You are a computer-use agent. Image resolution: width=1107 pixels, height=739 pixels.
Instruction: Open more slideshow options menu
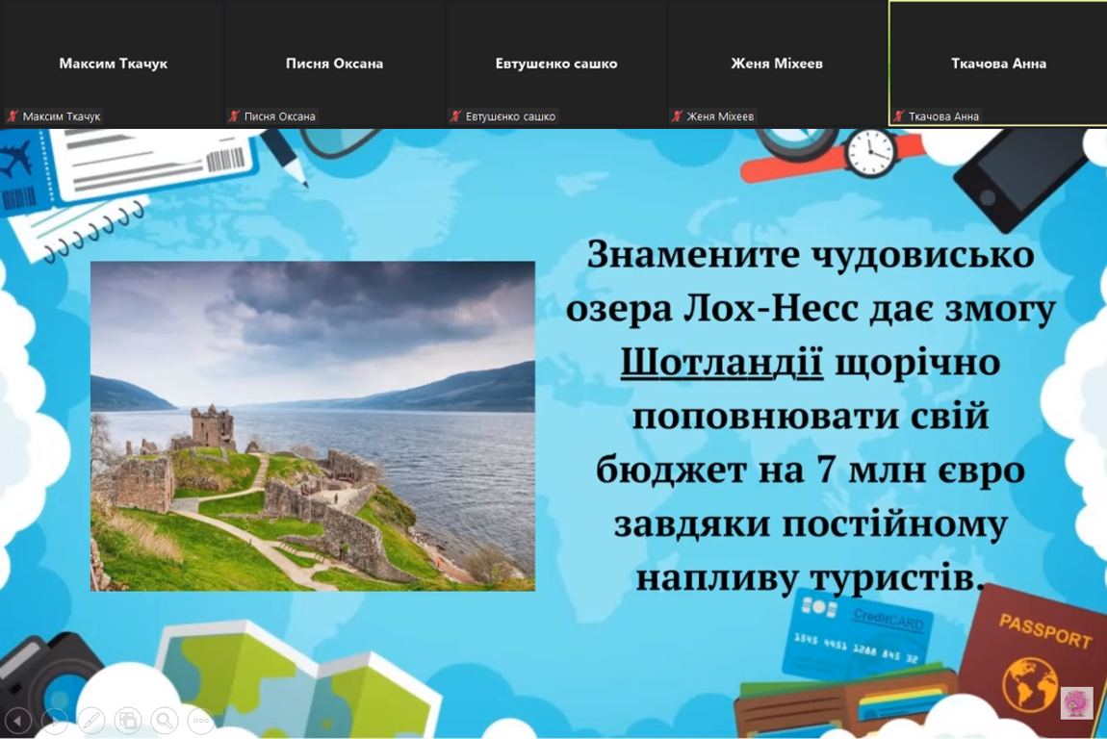click(x=202, y=721)
